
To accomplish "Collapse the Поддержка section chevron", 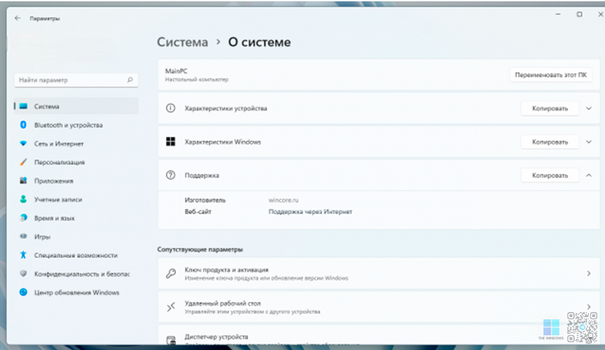I will 589,176.
